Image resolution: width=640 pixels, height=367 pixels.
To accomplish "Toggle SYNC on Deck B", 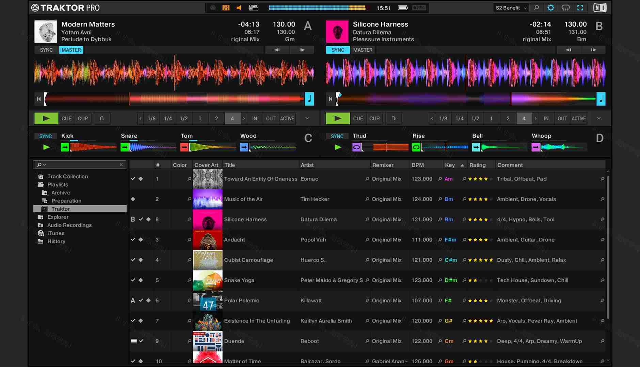I will click(338, 50).
